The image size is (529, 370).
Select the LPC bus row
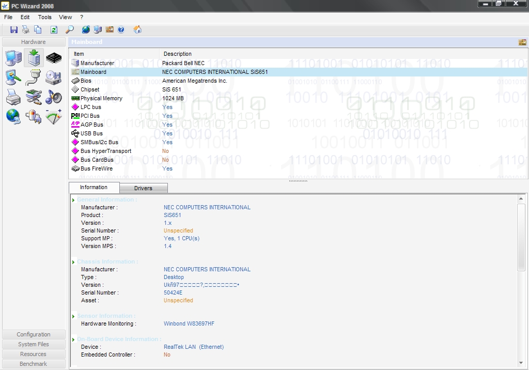click(299, 107)
